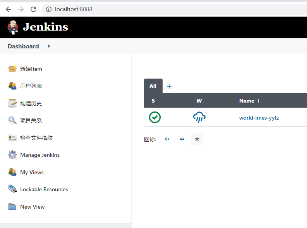
Task: Click the My Views people icon
Action: click(x=12, y=172)
